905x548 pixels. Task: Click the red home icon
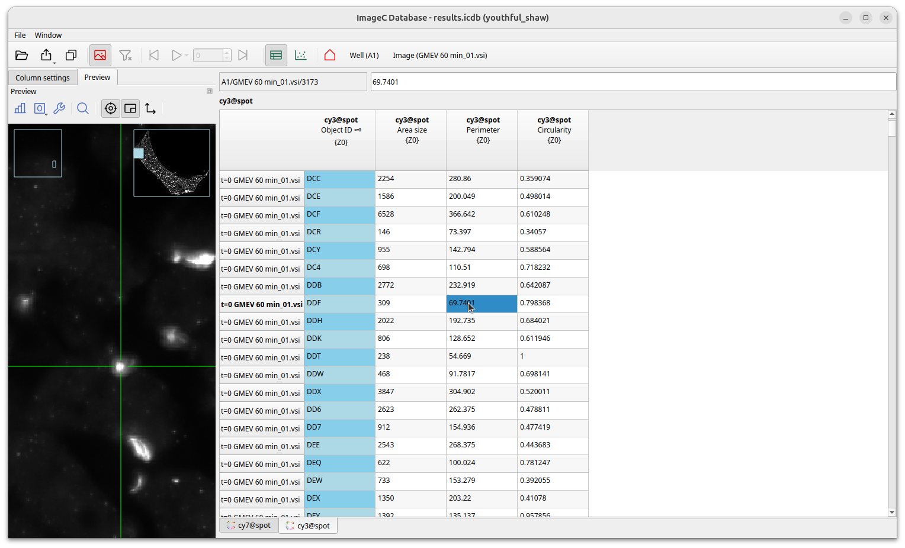click(x=330, y=55)
